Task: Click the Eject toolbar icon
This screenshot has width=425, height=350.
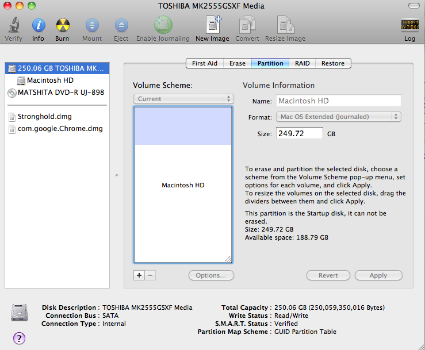Action: 121,25
